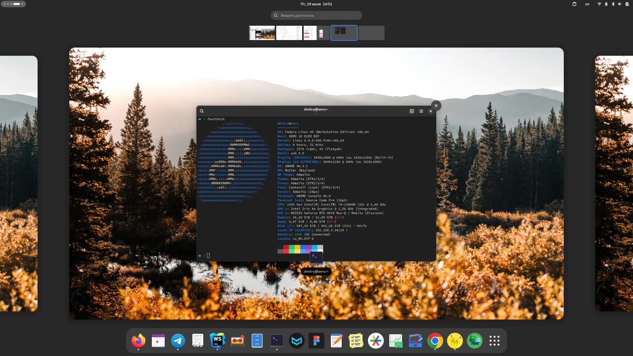Select the highlighted terminal workspace thumbnail
The image size is (633, 356).
tap(344, 33)
